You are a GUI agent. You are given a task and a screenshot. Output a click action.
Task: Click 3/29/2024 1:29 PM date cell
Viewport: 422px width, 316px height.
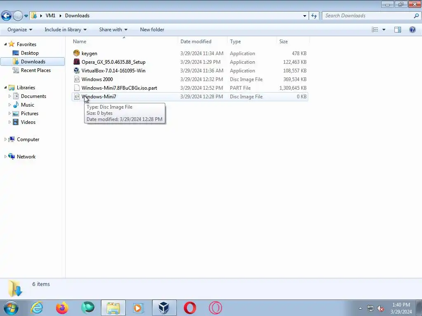pyautogui.click(x=200, y=62)
